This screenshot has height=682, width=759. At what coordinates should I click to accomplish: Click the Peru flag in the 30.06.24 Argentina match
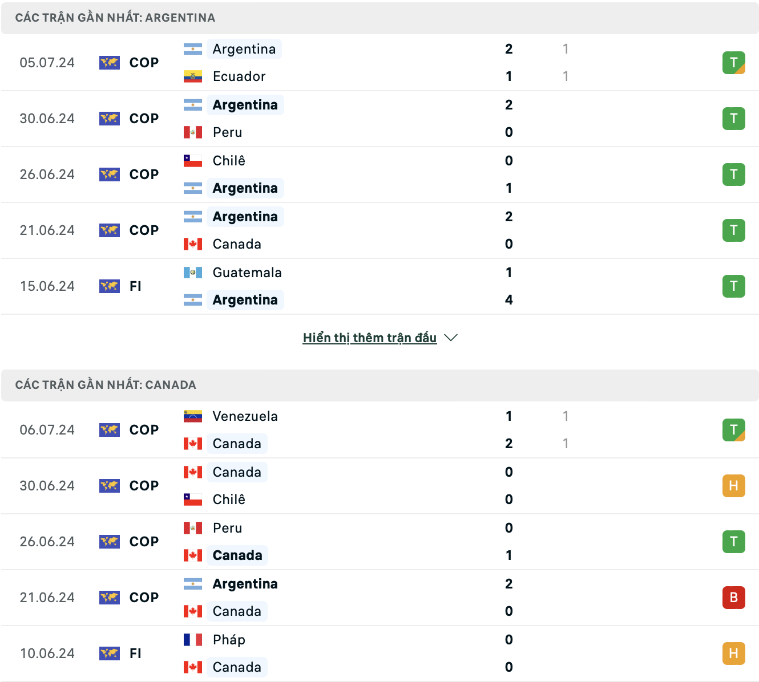pos(193,132)
